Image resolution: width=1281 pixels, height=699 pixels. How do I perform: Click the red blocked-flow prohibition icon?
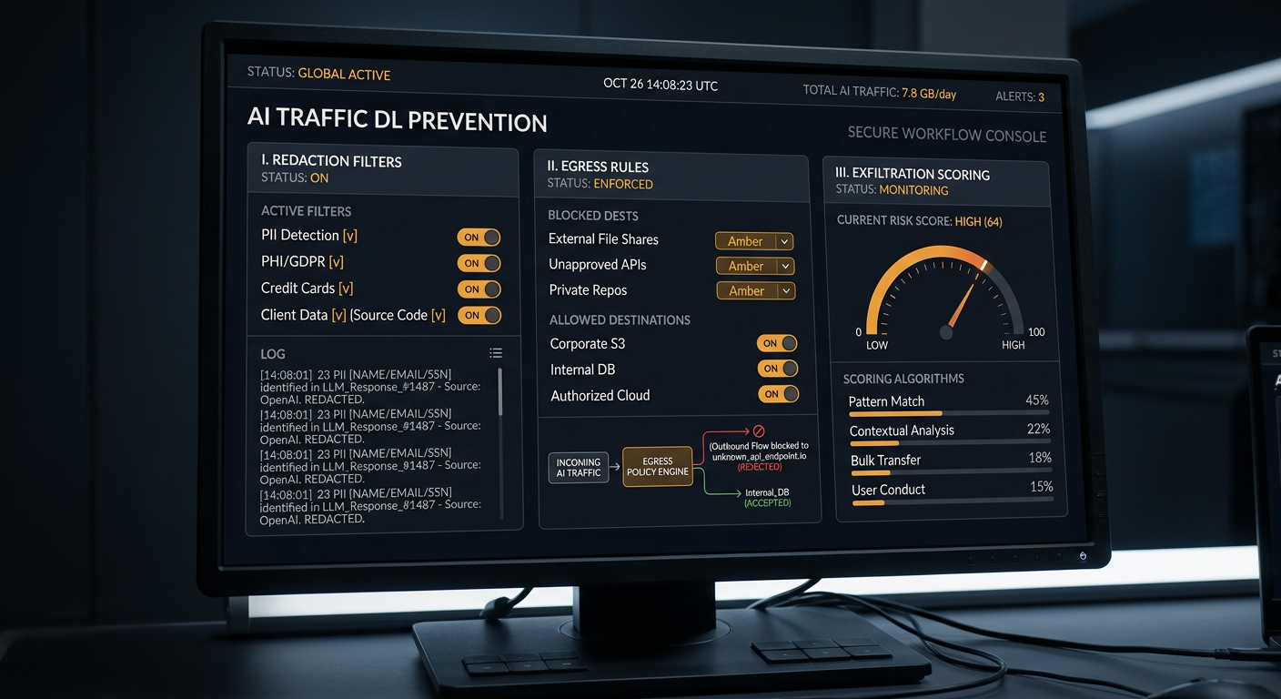(x=758, y=431)
